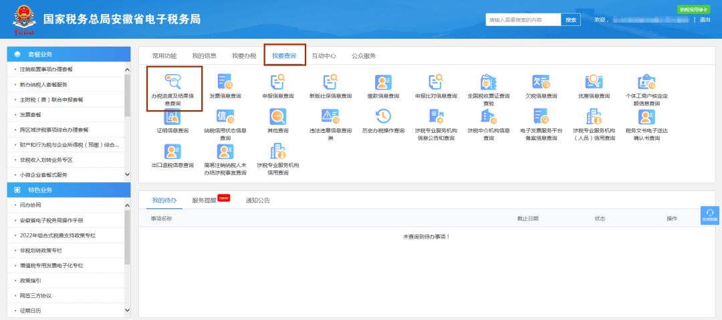
Task: Click the header search input field
Action: 523,20
